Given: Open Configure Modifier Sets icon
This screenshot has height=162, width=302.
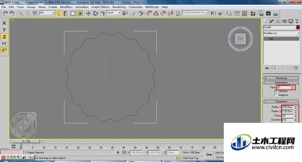Looking at the screenshot, I should pyautogui.click(x=296, y=68).
